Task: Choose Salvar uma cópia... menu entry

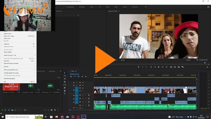Action: pos(19,36)
